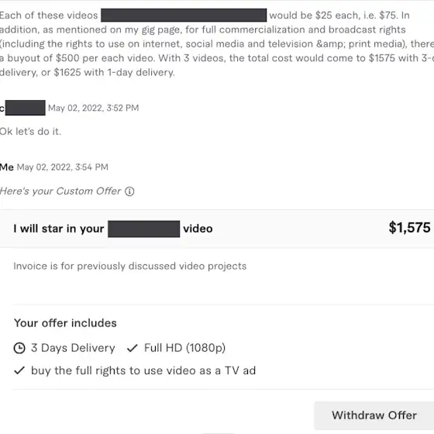
Task: Click the 'Me' sender name
Action: click(7, 167)
